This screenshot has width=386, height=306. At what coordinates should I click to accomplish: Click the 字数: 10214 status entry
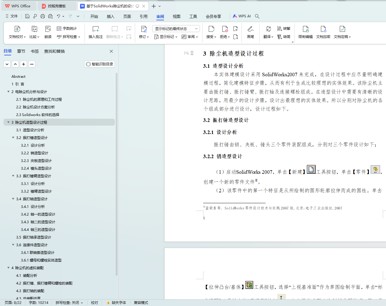pyautogui.click(x=39, y=303)
